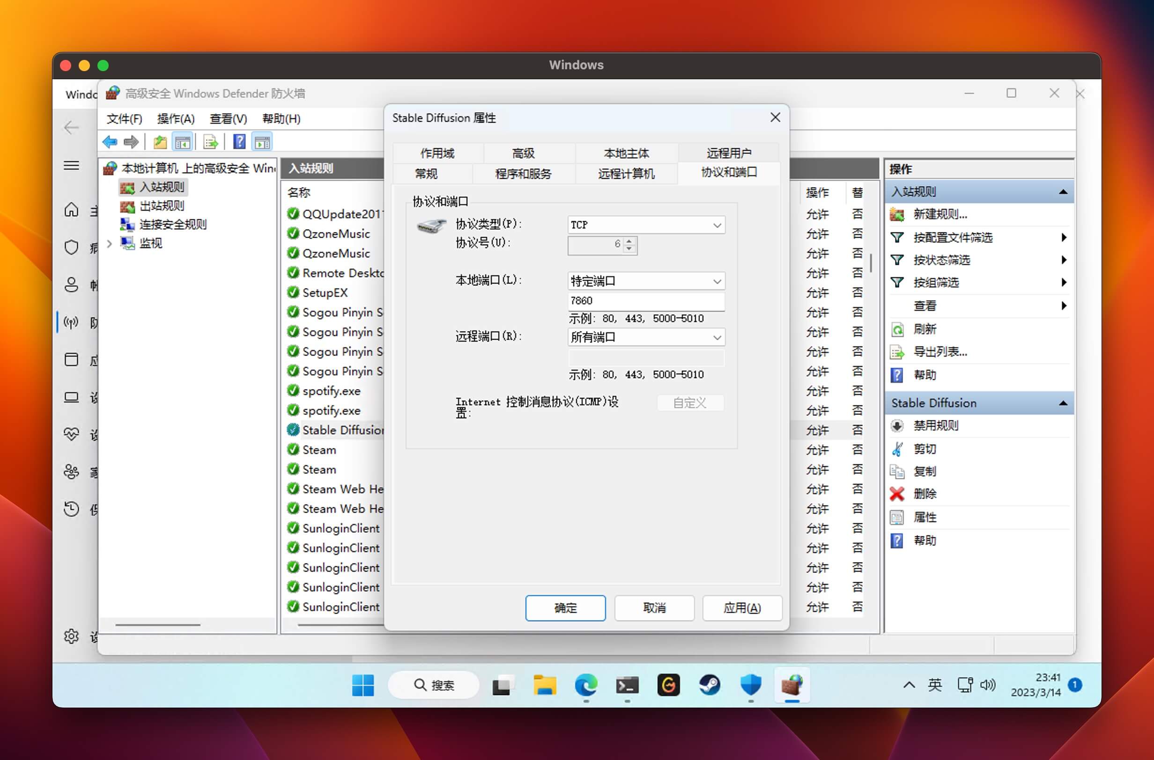Click the settings gear in left sidebar
The image size is (1154, 760).
pyautogui.click(x=71, y=636)
